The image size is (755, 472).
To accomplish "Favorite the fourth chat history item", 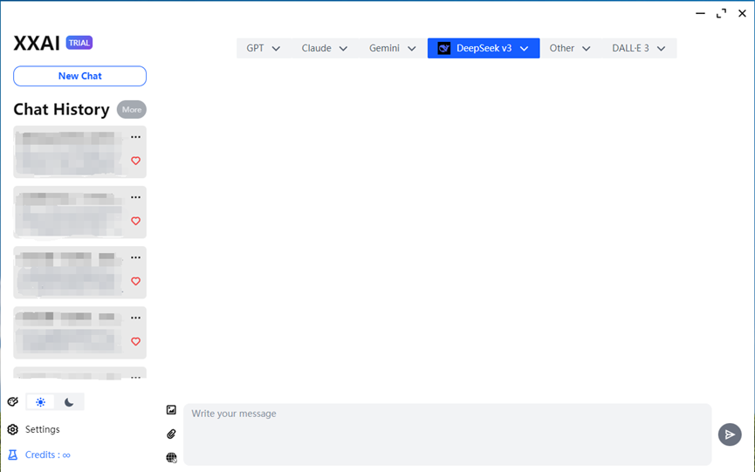I will (x=136, y=341).
